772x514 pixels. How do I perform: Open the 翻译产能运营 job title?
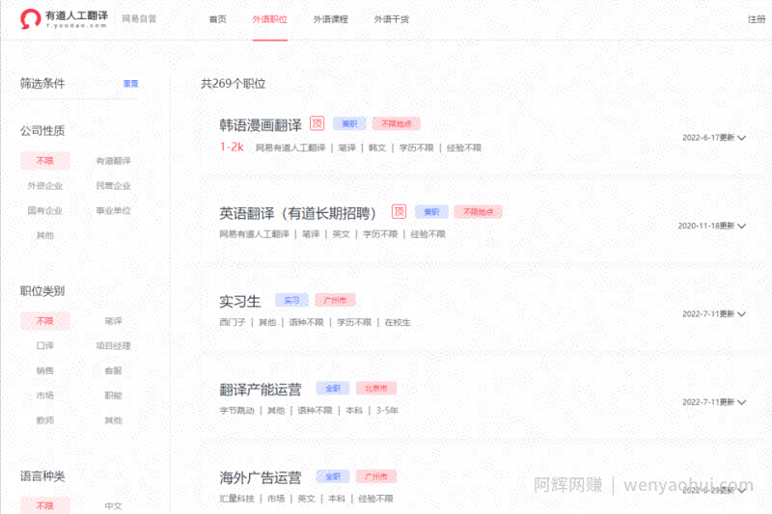(261, 390)
